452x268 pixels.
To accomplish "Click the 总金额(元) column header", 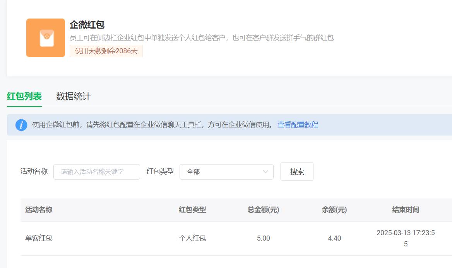I will point(263,210).
